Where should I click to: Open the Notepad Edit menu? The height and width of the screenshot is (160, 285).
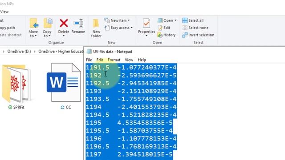[100, 60]
